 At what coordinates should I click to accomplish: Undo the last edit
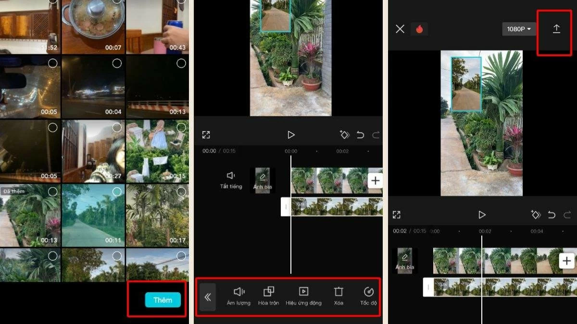[361, 135]
